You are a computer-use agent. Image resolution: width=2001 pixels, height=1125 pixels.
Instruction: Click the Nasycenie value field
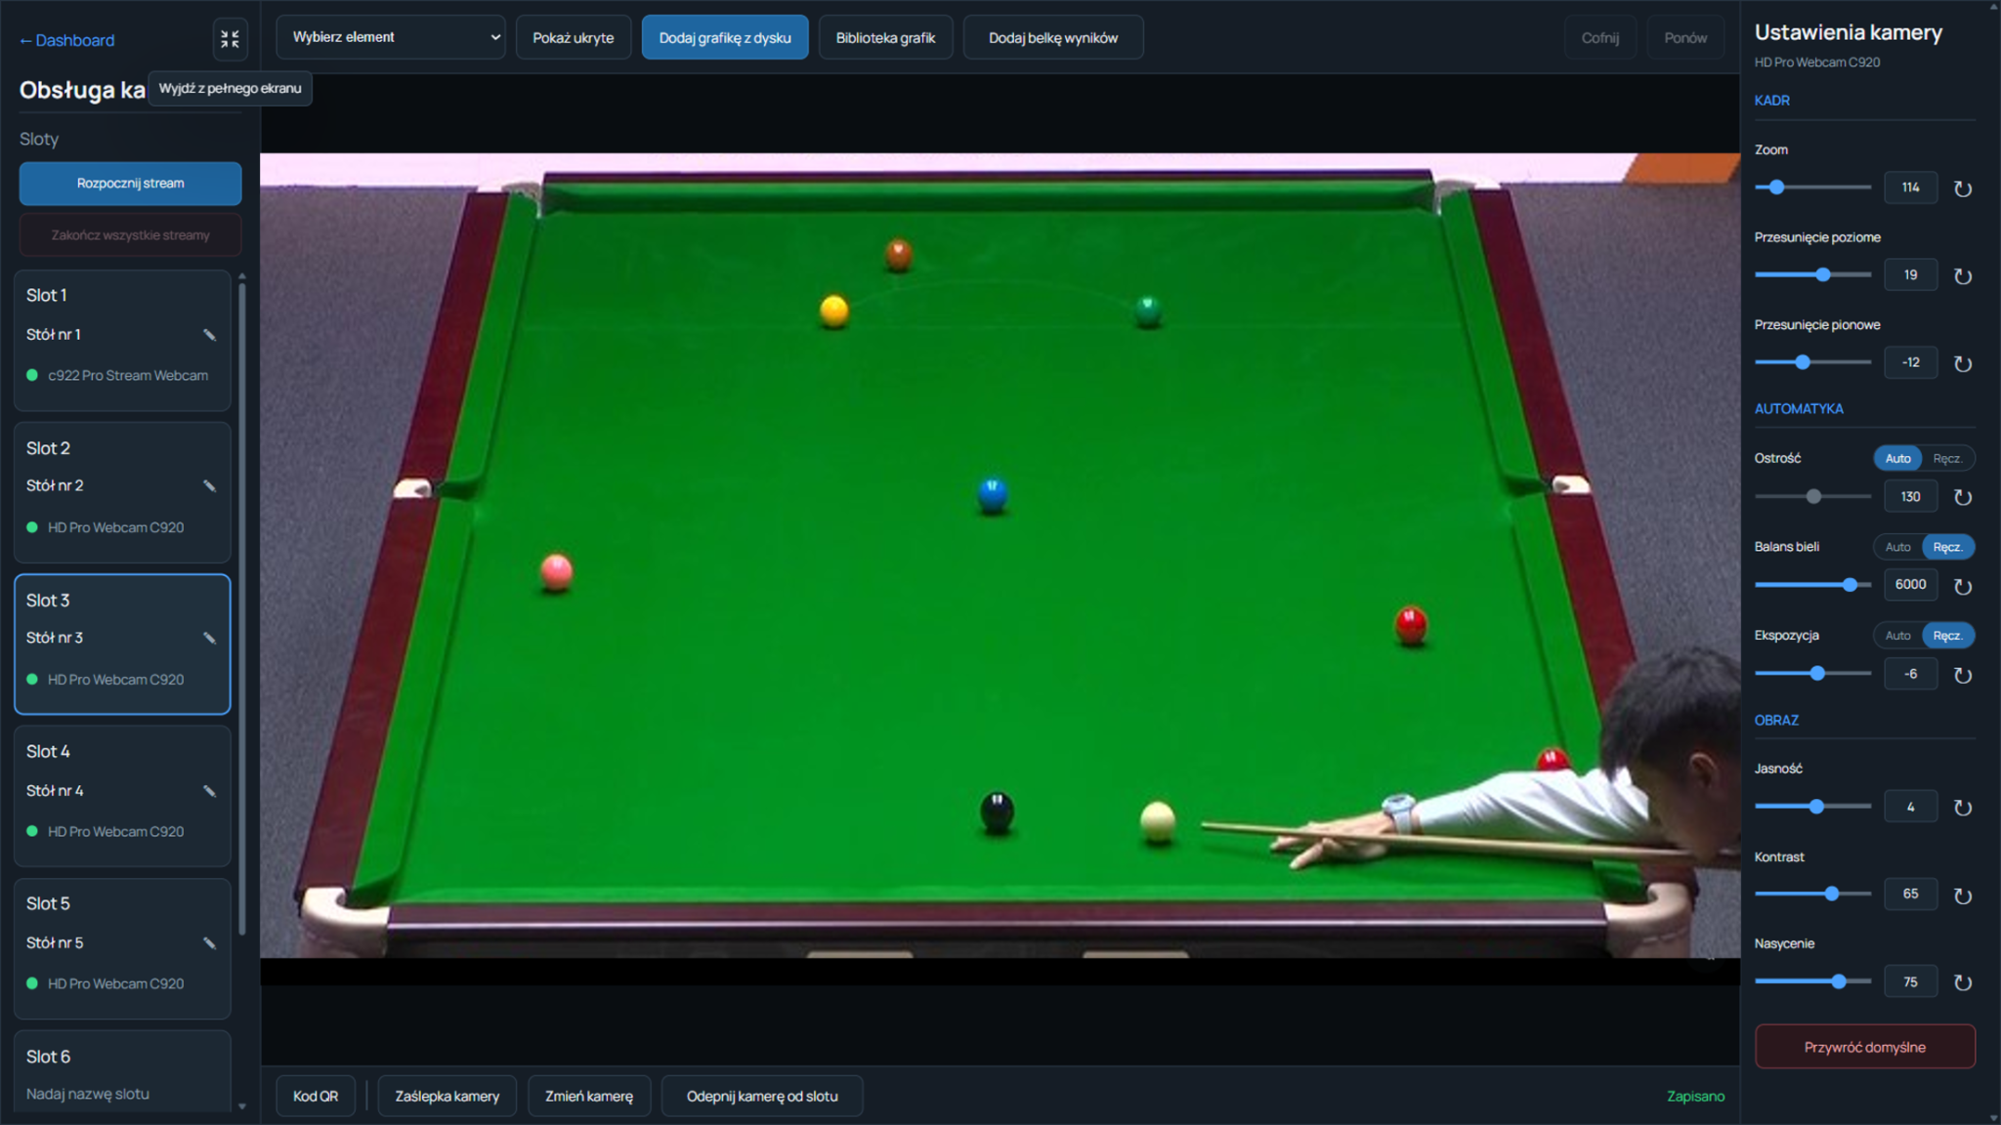1910,981
